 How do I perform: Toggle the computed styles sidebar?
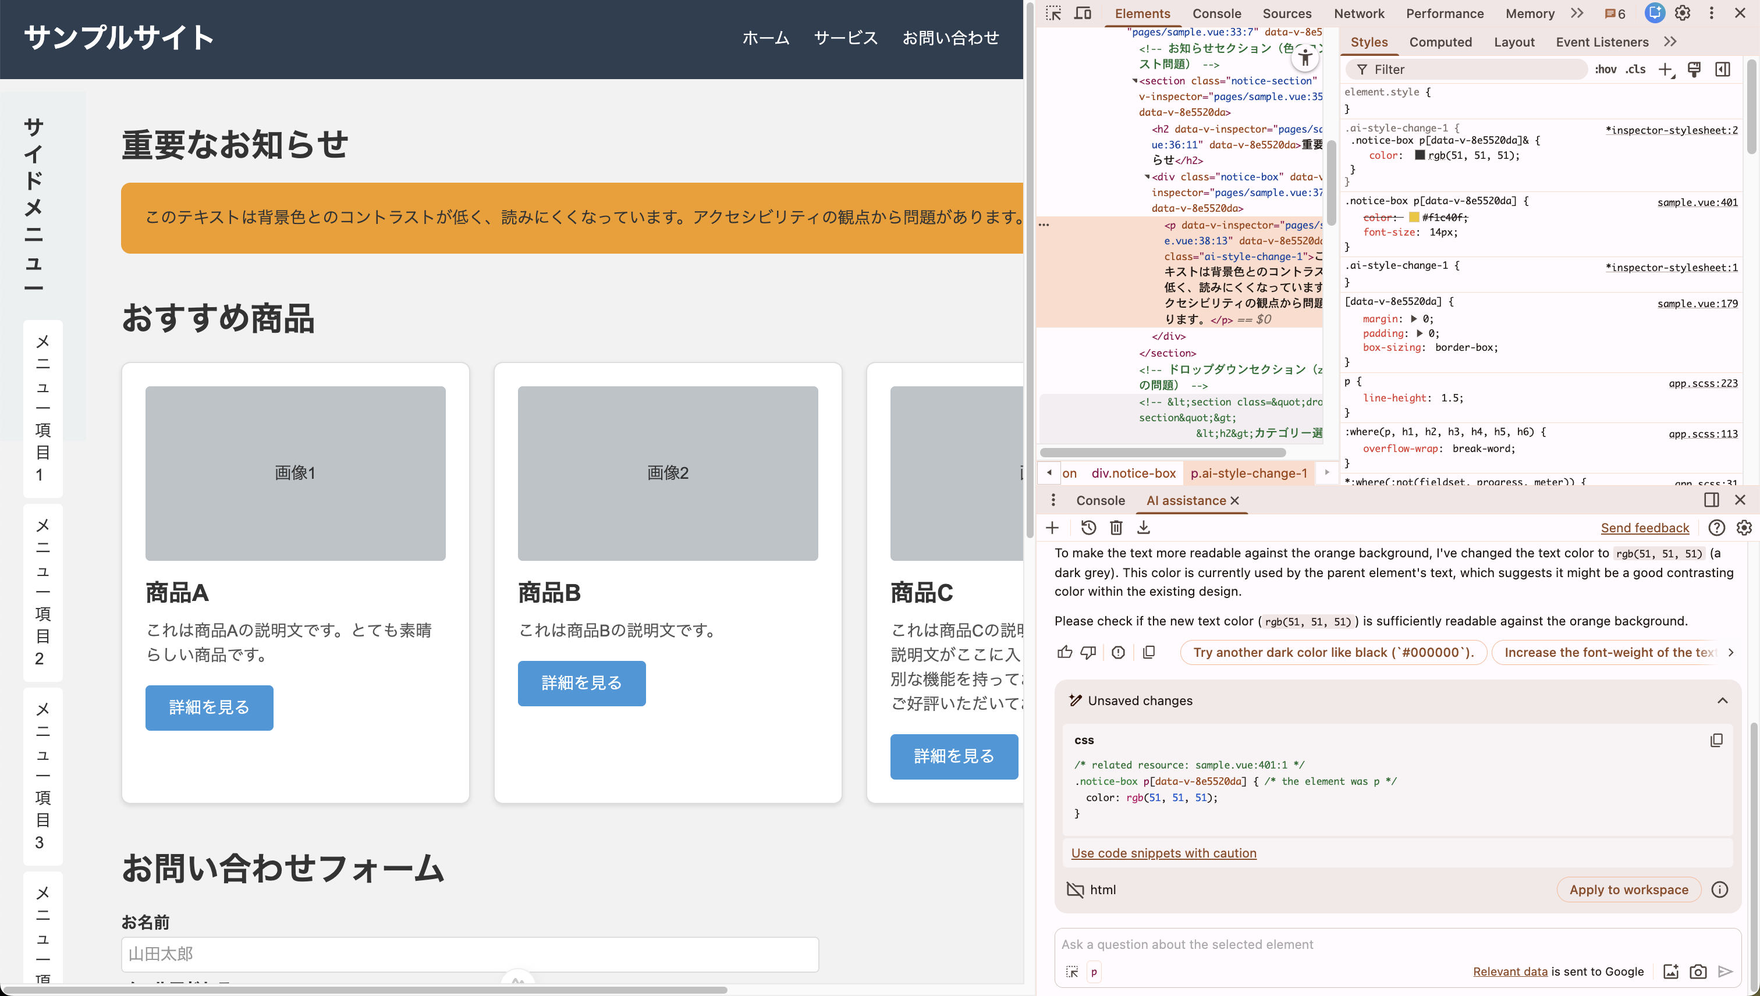[1722, 69]
